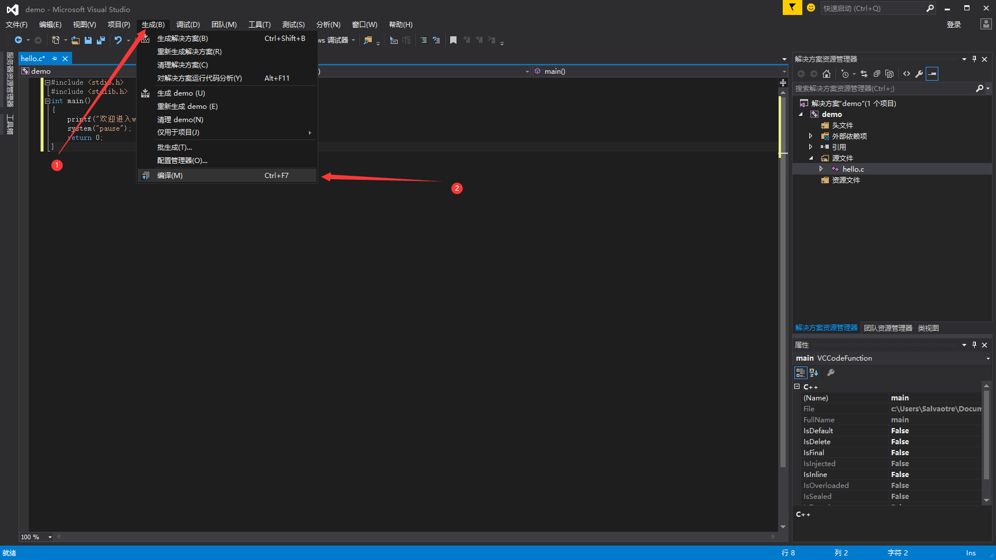This screenshot has width=996, height=560.
Task: Open the notifications flag icon
Action: [792, 8]
